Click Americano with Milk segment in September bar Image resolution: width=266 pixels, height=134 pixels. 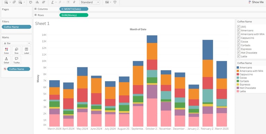tap(138, 75)
